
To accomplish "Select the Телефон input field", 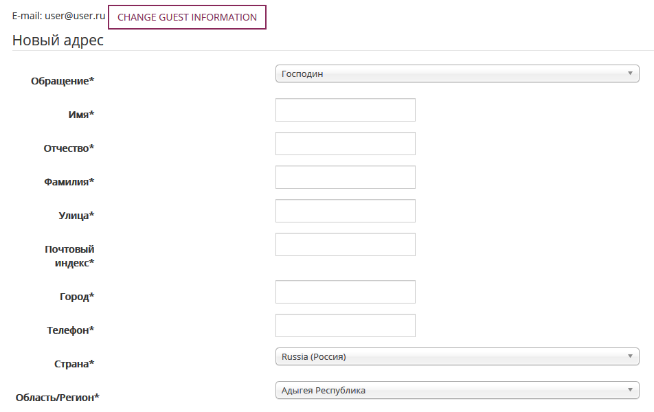I will 345,325.
